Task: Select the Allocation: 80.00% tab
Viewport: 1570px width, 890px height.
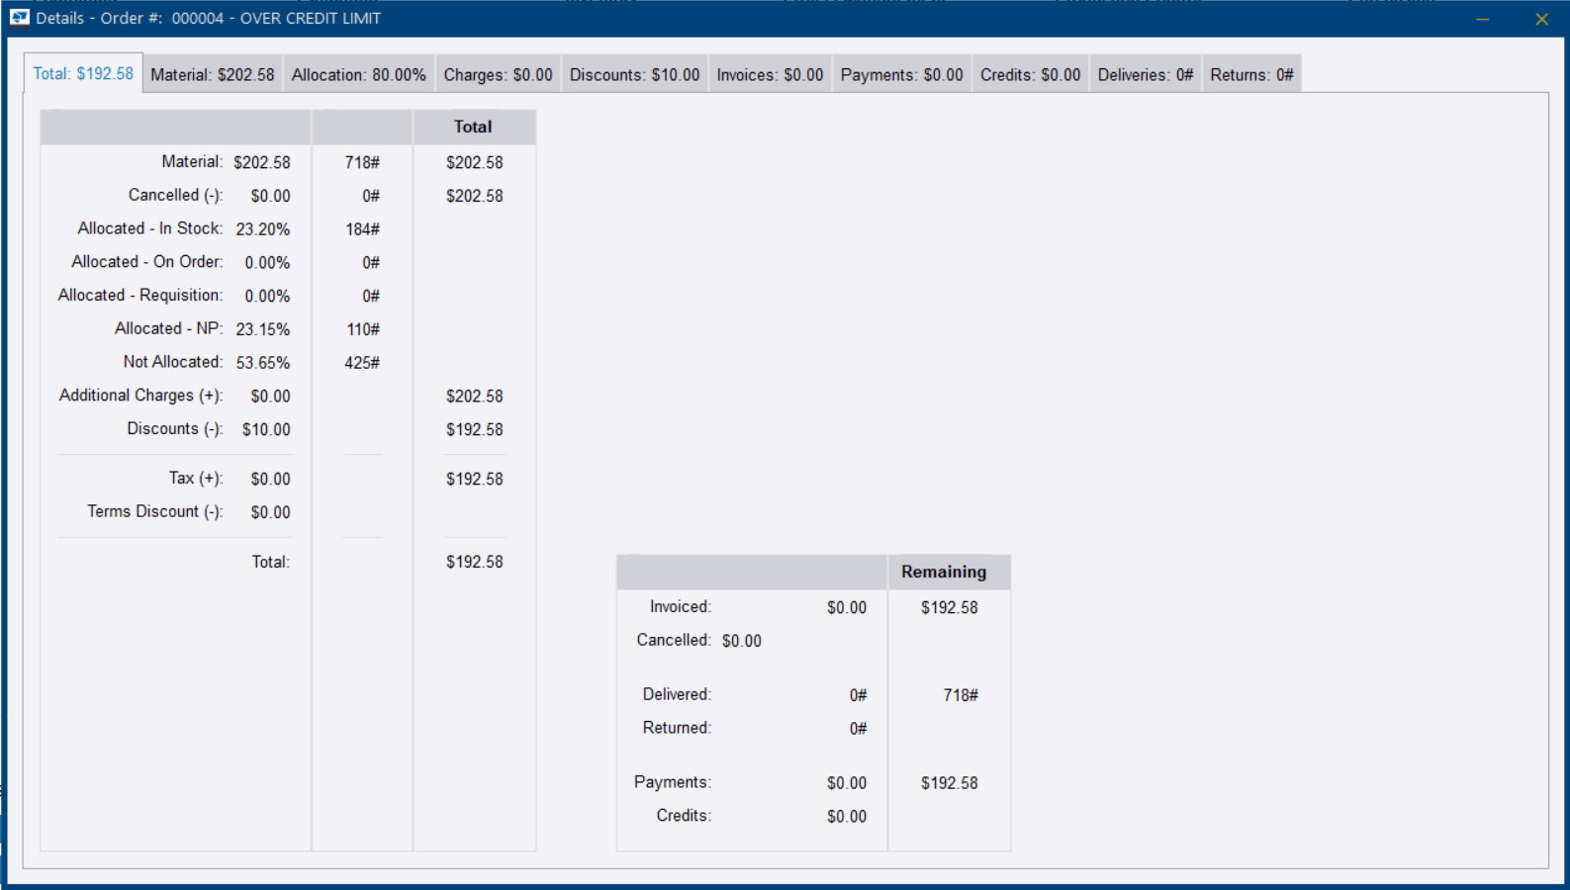Action: click(x=359, y=74)
